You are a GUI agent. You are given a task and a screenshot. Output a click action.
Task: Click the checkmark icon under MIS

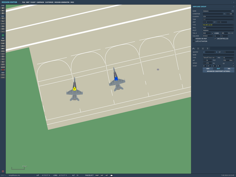pyautogui.click(x=3, y=32)
